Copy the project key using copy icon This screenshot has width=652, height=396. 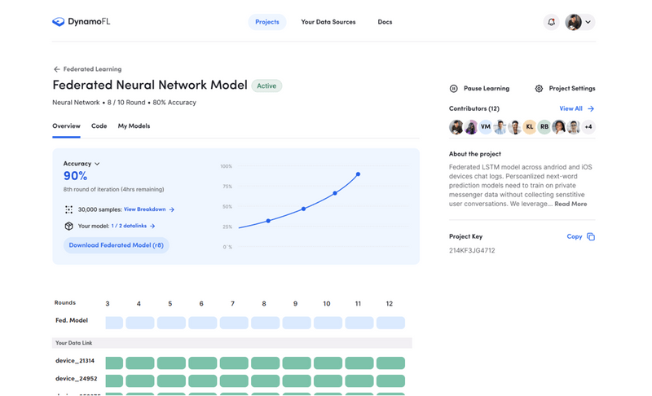click(591, 237)
